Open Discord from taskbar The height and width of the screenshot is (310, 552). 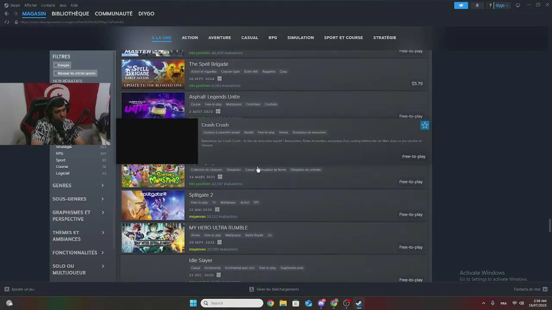click(321, 303)
